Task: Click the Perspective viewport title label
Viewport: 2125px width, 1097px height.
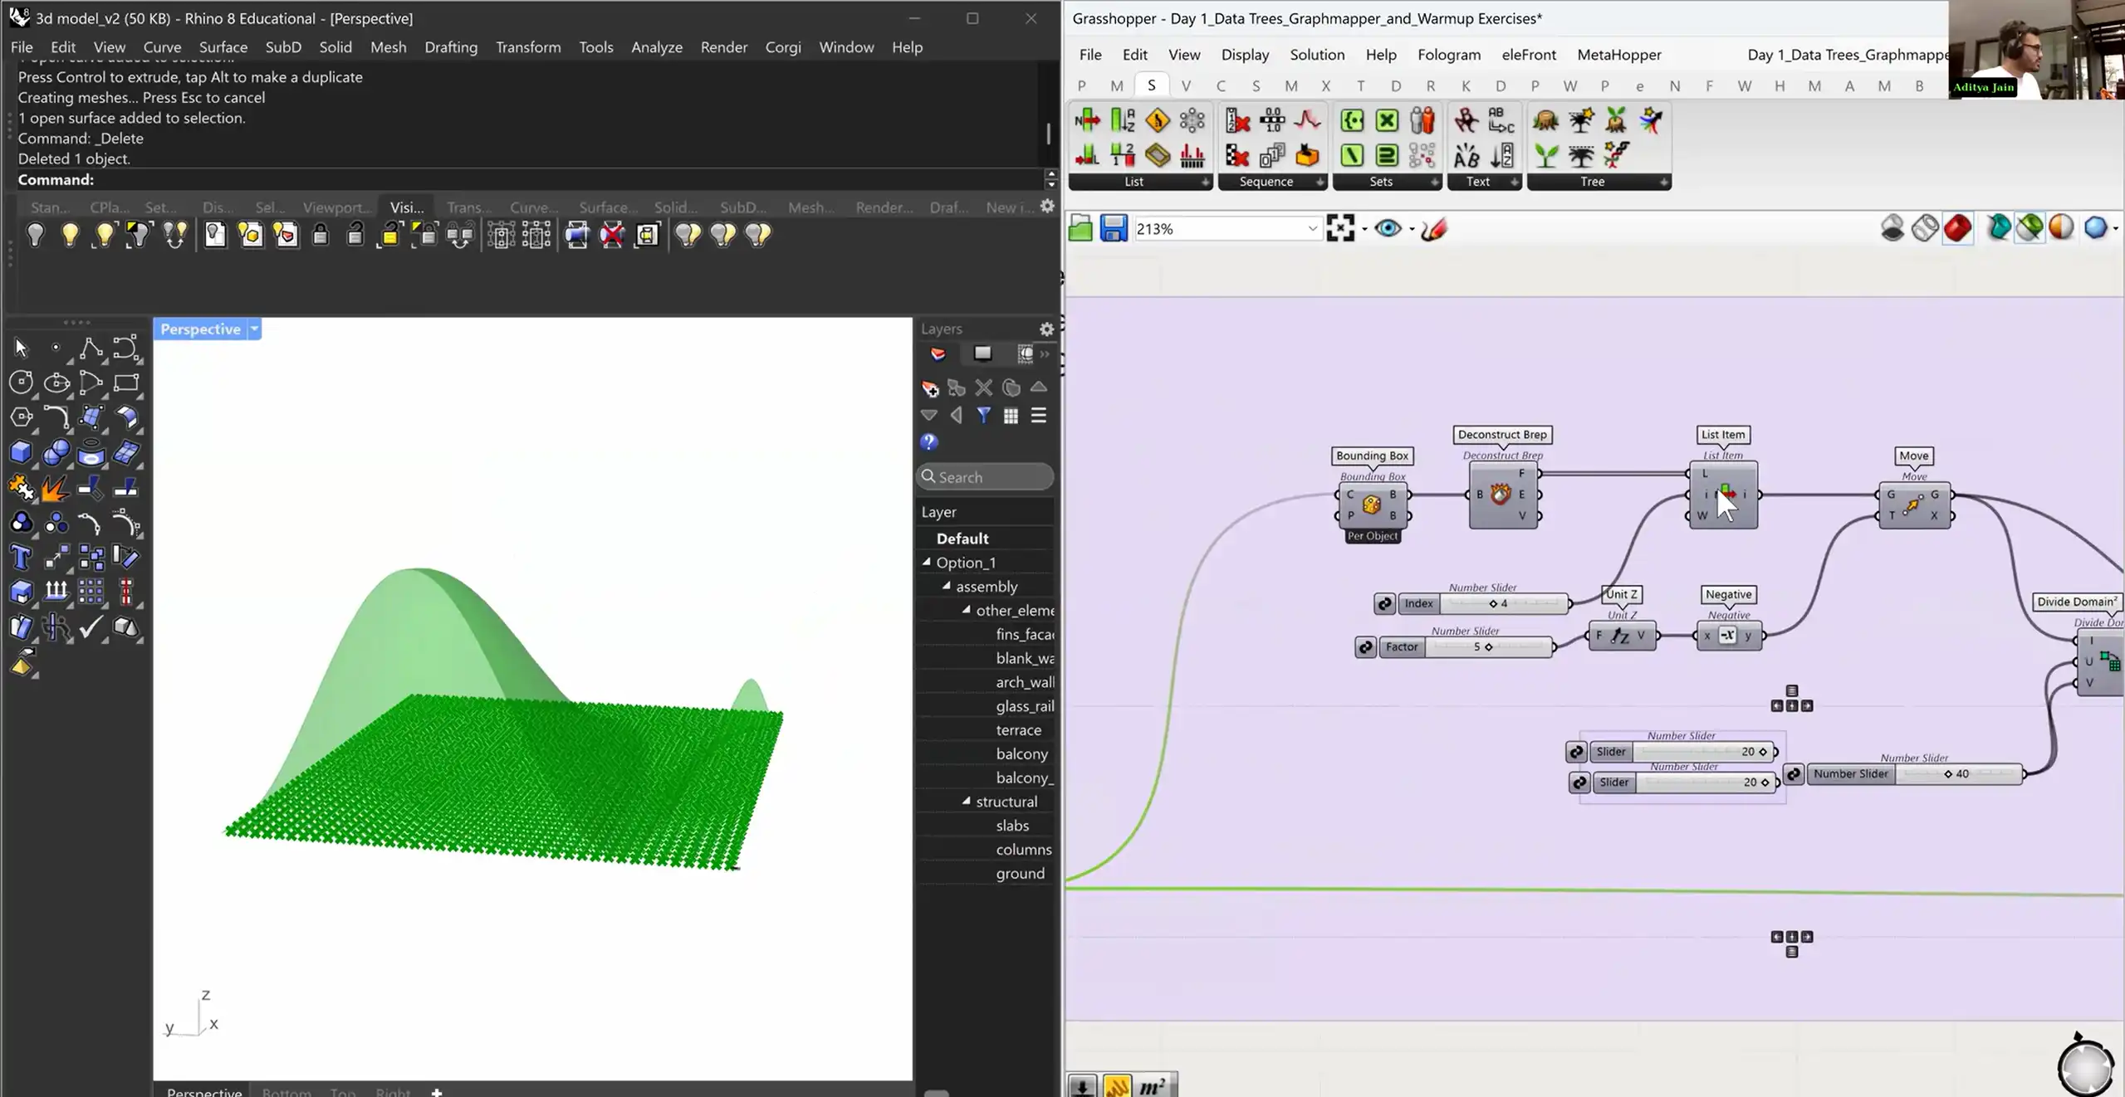Action: 199,329
